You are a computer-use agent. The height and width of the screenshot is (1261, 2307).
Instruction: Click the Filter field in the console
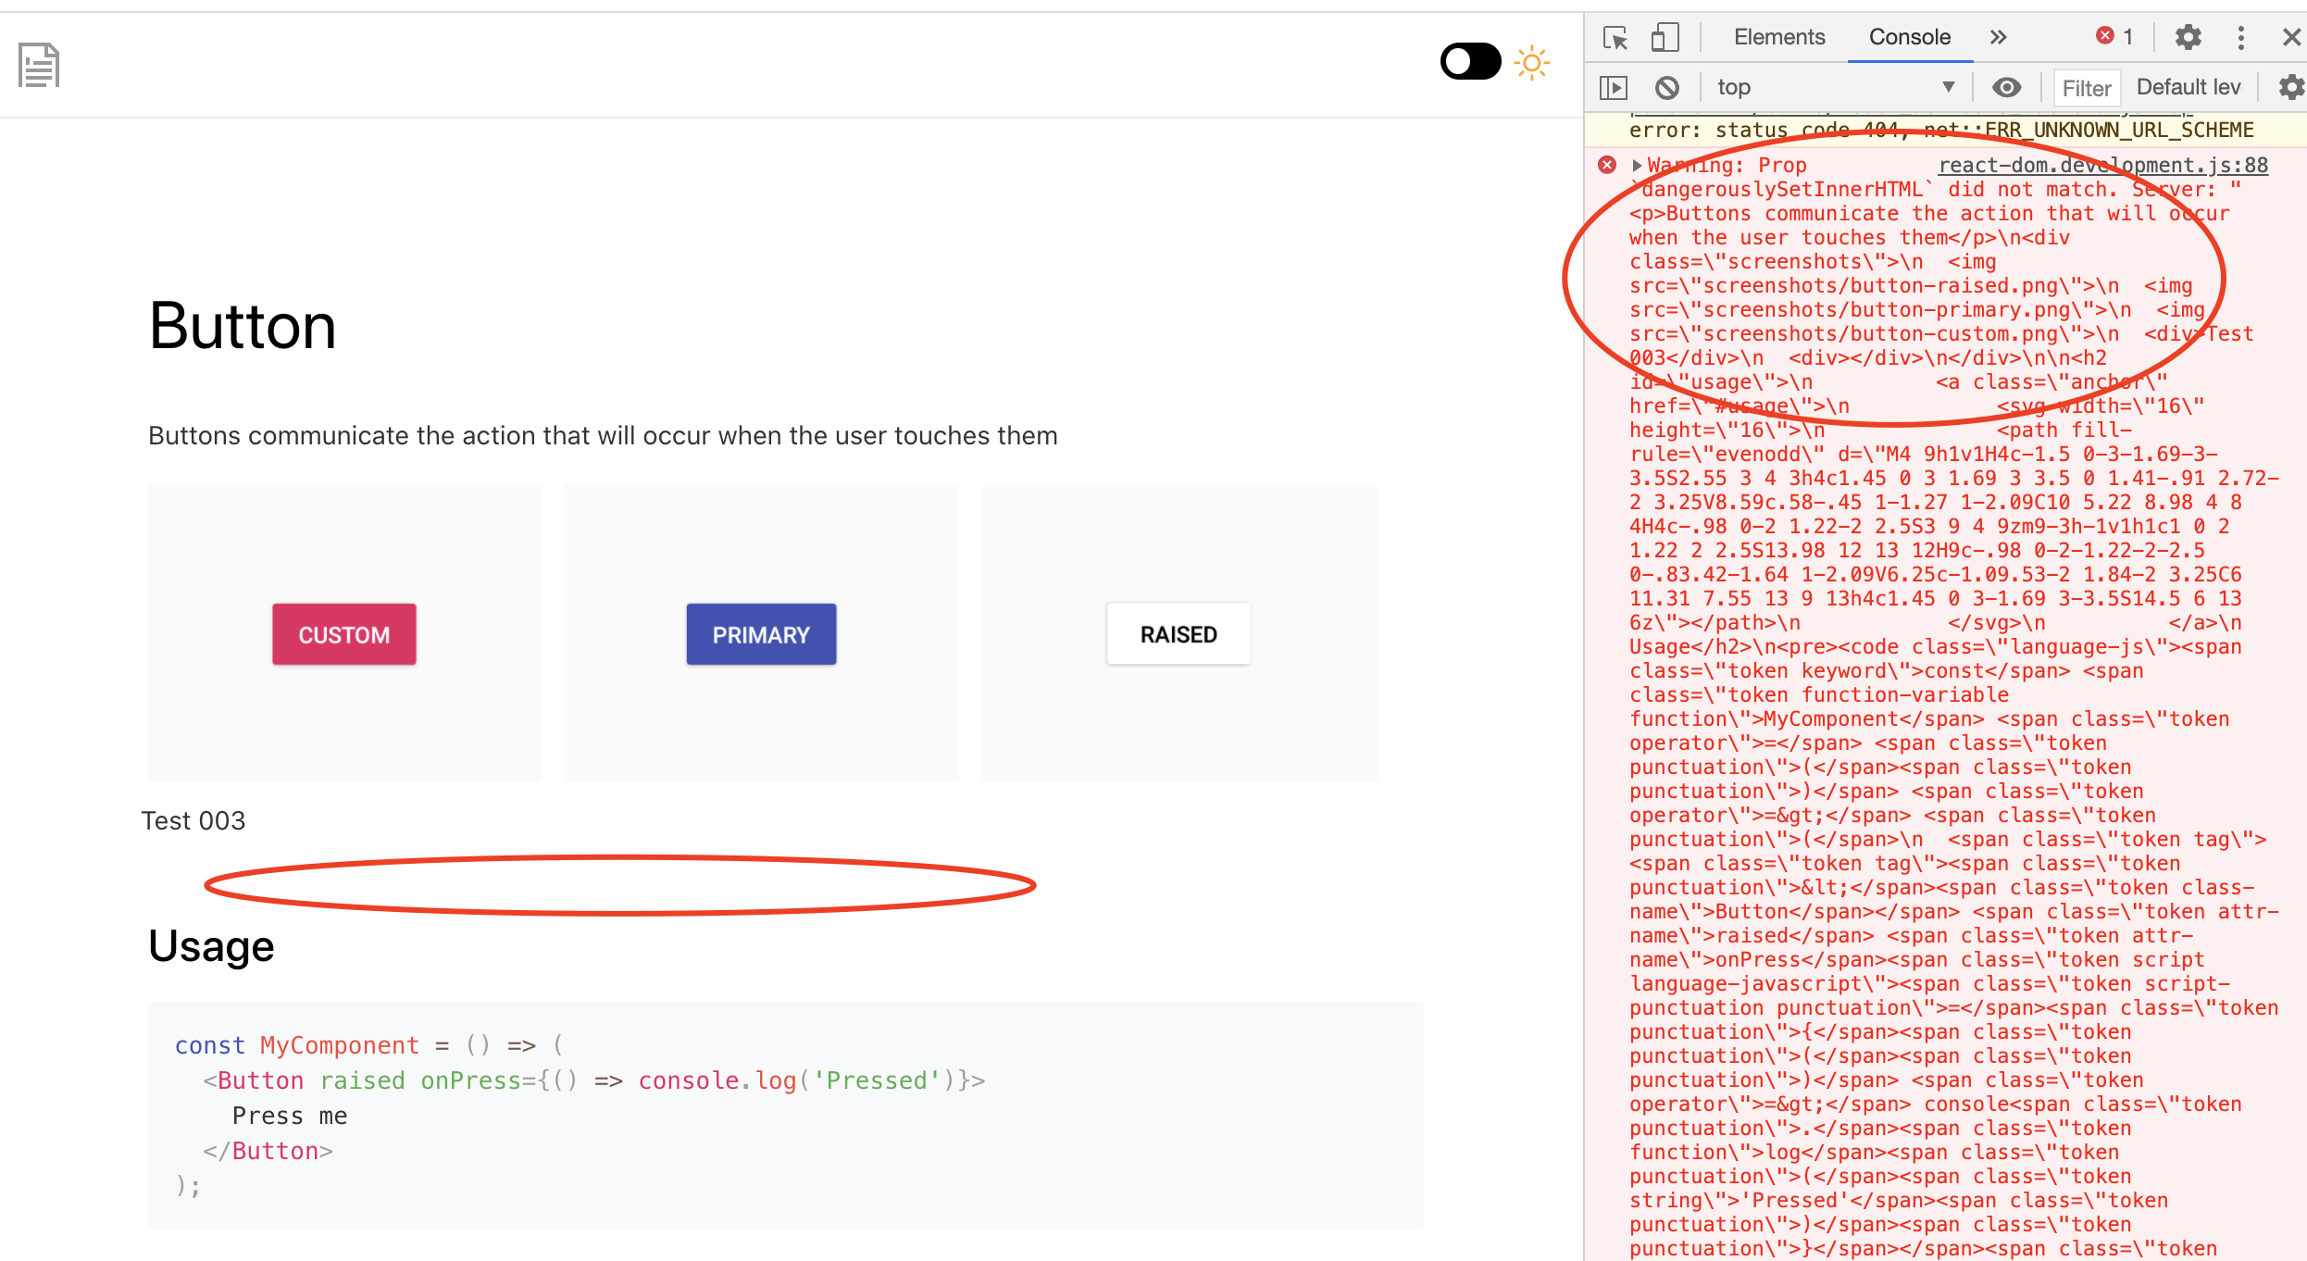click(2086, 87)
